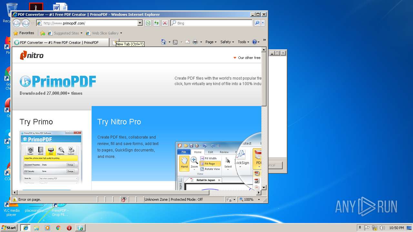Click the padlock security status icon
This screenshot has height=232, width=413.
(x=229, y=199)
